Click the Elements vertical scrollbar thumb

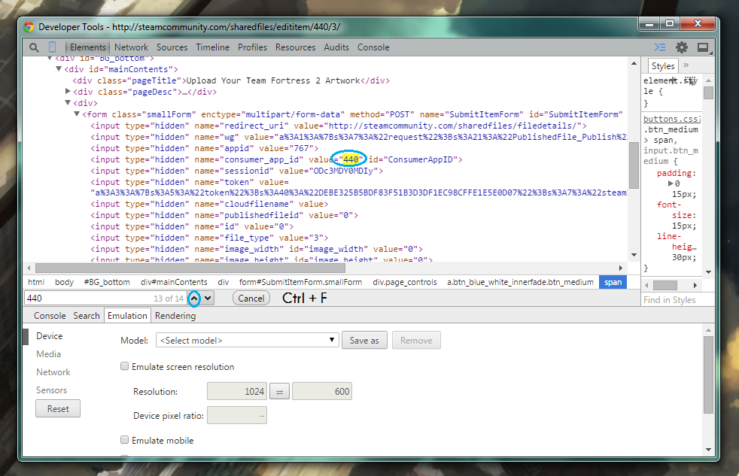pos(634,165)
